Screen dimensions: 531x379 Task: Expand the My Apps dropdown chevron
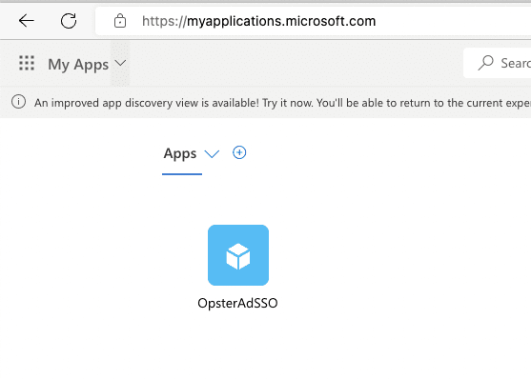(x=120, y=63)
